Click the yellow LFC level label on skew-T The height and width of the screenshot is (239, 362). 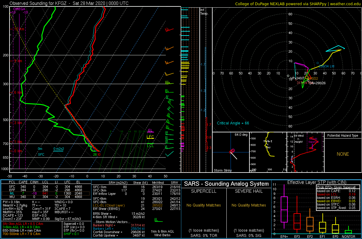(150, 137)
